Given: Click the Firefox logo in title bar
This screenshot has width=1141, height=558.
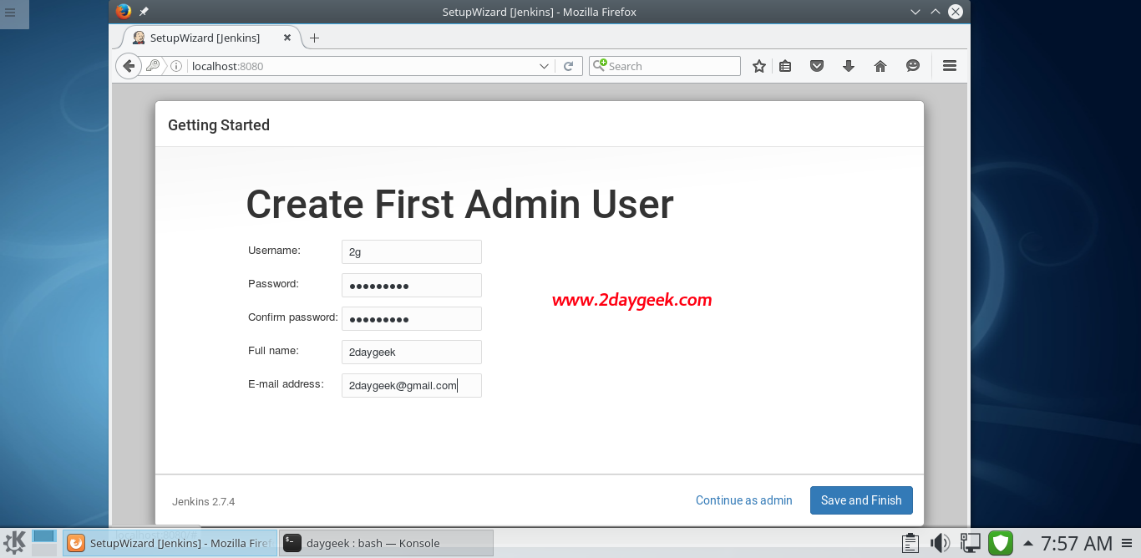Looking at the screenshot, I should coord(124,12).
